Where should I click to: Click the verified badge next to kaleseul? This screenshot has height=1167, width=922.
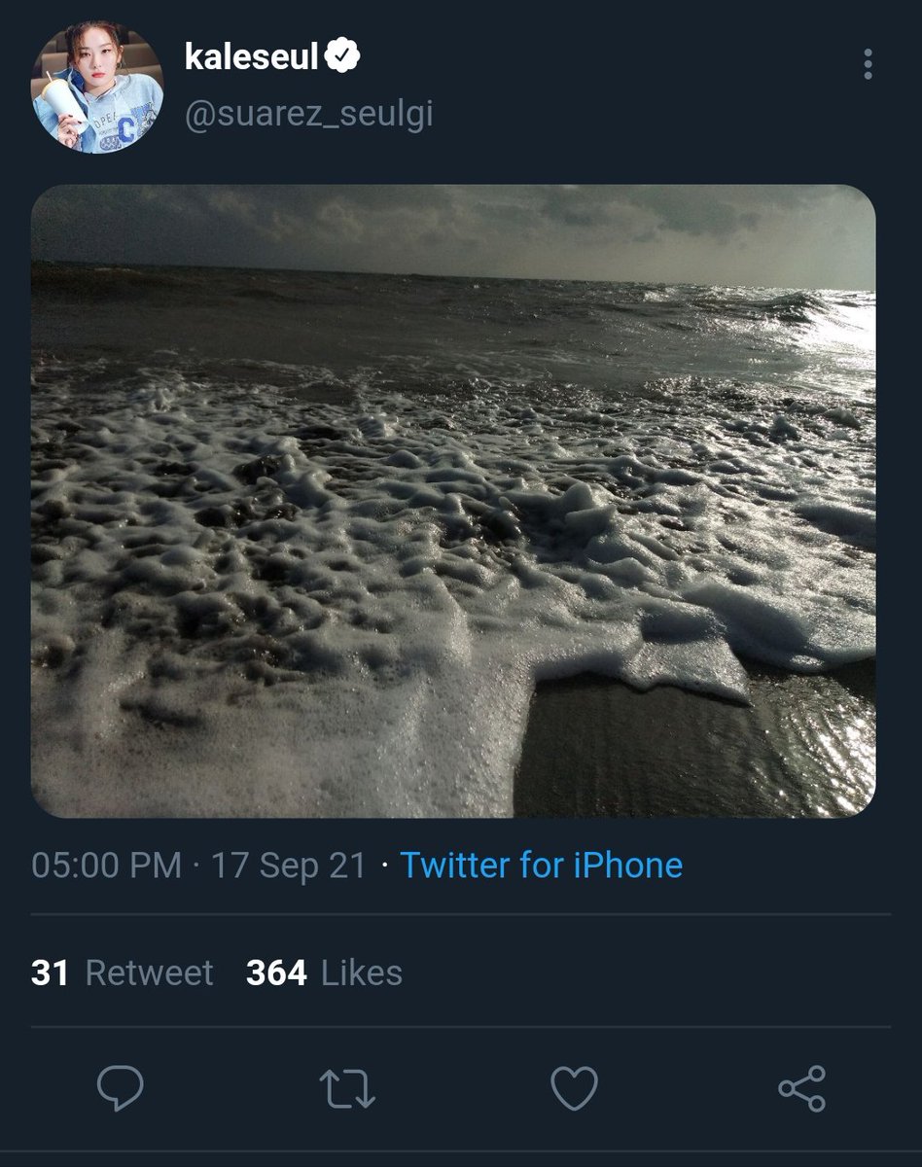343,57
